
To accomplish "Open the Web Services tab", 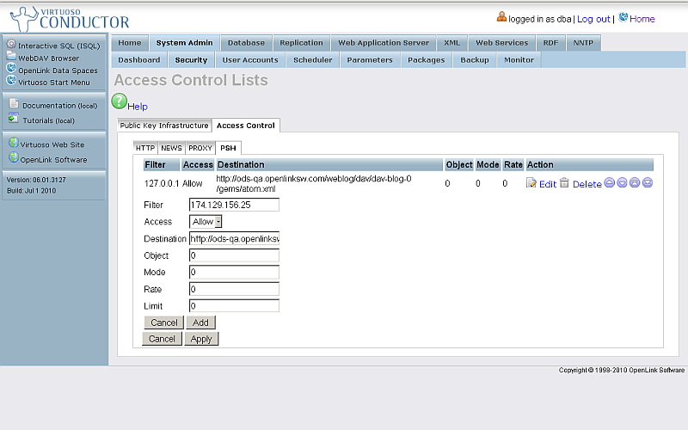I will [x=502, y=43].
